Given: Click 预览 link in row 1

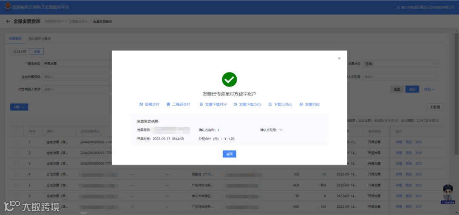Looking at the screenshot, I should 409,142.
